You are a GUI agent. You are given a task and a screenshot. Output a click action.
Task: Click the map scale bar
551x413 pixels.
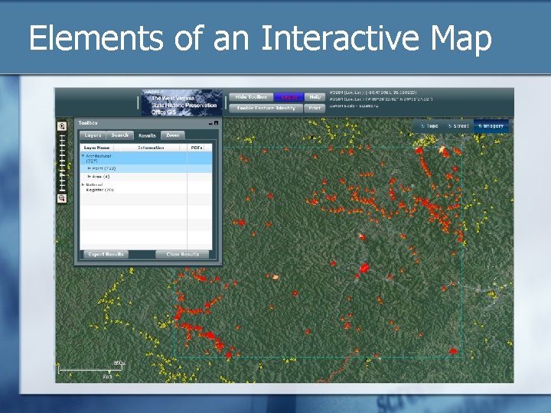tap(91, 370)
